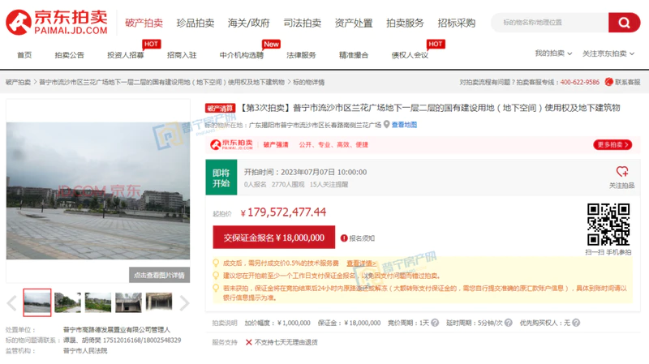Click the property title in the breadcrumb
649x364 pixels.
[x=161, y=82]
